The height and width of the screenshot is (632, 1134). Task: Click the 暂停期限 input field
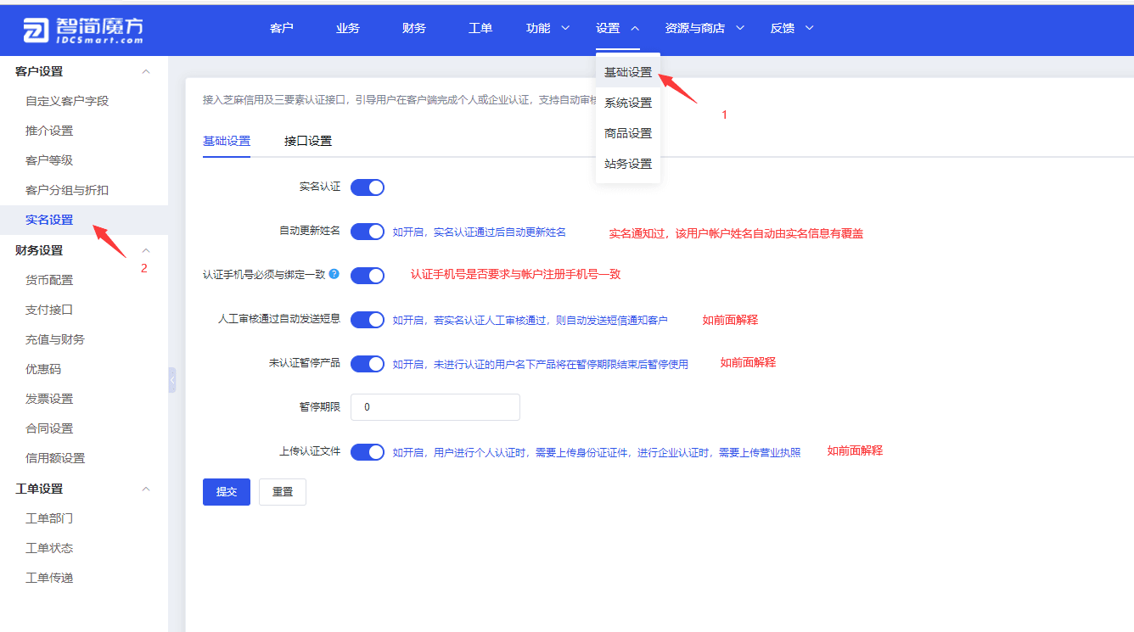pyautogui.click(x=435, y=407)
